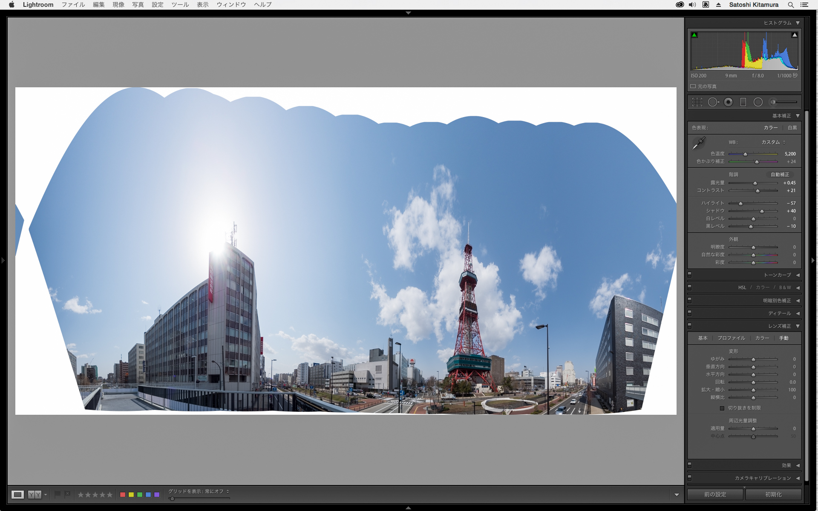Enable the 元の写真 checkbox under histogram
The width and height of the screenshot is (818, 511).
pyautogui.click(x=693, y=86)
